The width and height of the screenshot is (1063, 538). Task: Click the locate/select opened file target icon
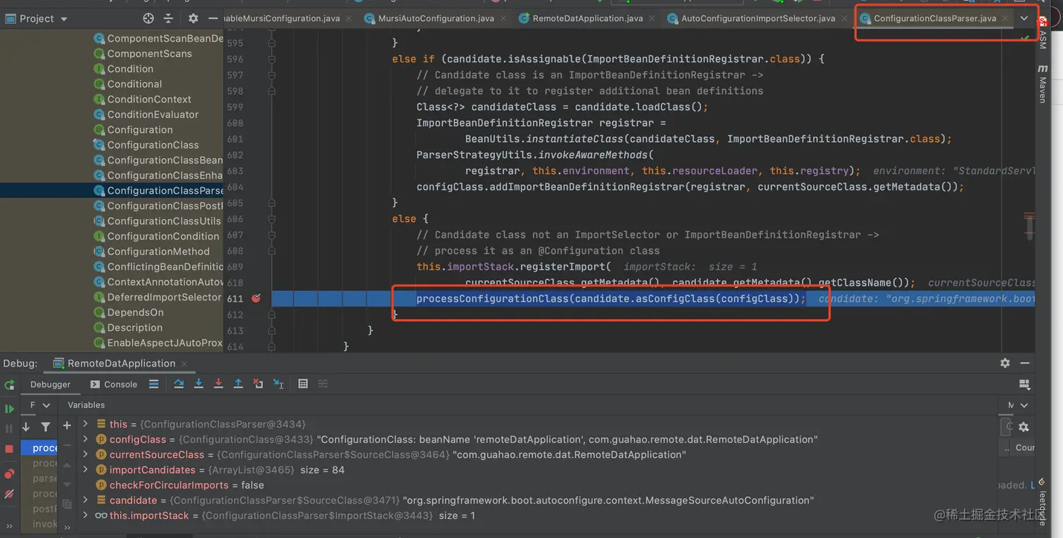pyautogui.click(x=148, y=19)
